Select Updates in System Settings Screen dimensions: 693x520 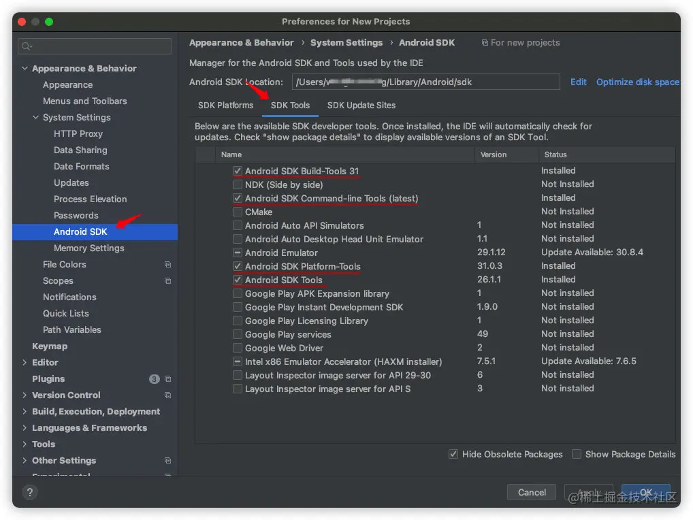click(x=71, y=183)
